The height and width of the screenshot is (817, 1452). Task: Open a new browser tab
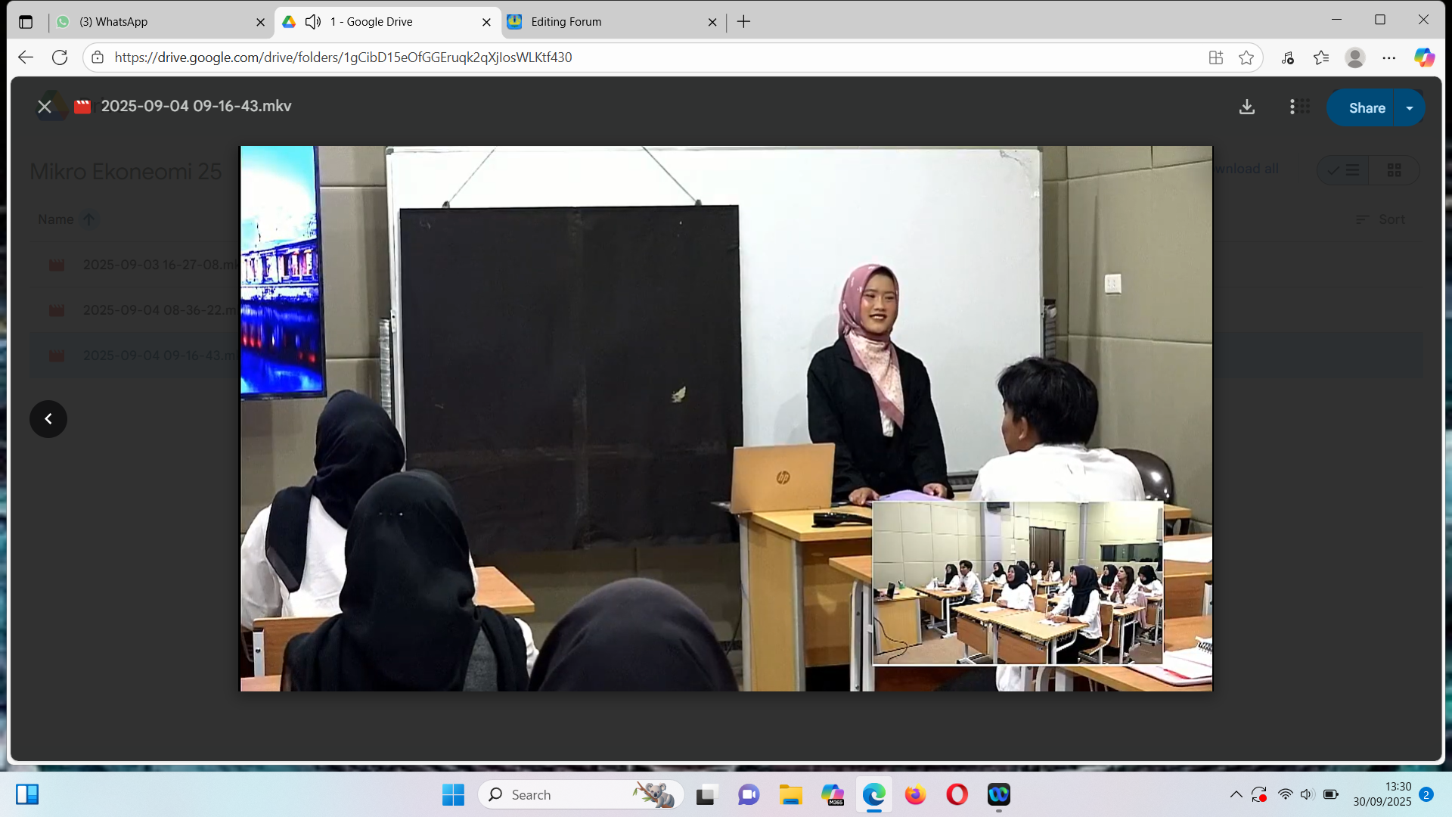point(743,22)
